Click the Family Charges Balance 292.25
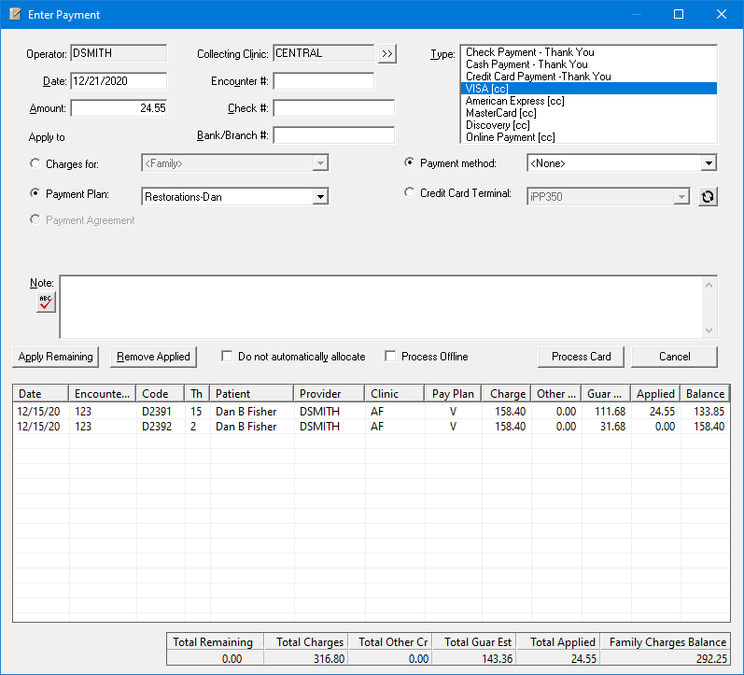 tap(711, 659)
